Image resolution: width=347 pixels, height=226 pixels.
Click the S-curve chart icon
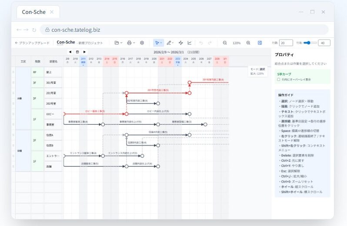click(x=190, y=43)
